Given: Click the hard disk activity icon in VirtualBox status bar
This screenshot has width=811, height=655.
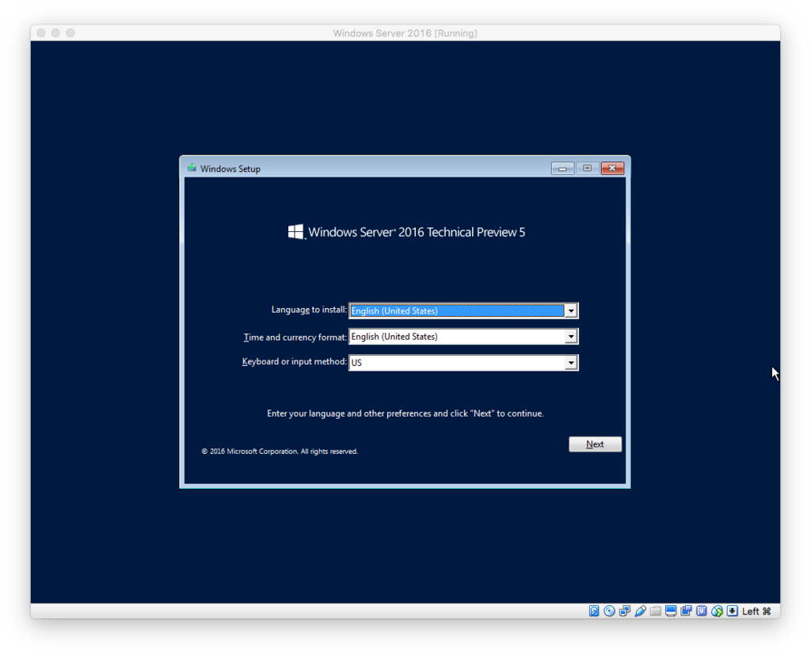Looking at the screenshot, I should [594, 611].
